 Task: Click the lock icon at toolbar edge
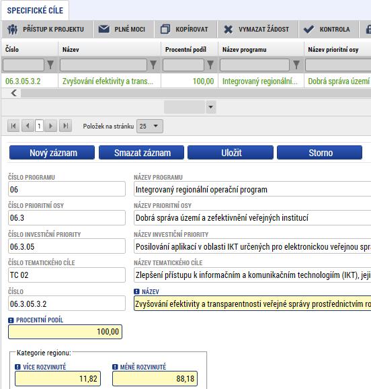tap(368, 29)
